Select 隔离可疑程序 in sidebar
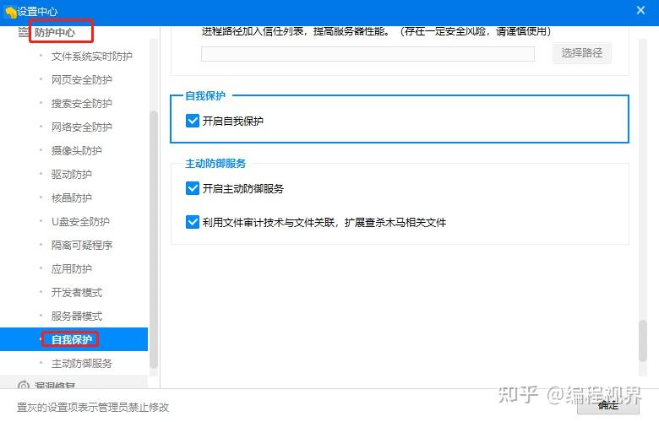 click(82, 246)
